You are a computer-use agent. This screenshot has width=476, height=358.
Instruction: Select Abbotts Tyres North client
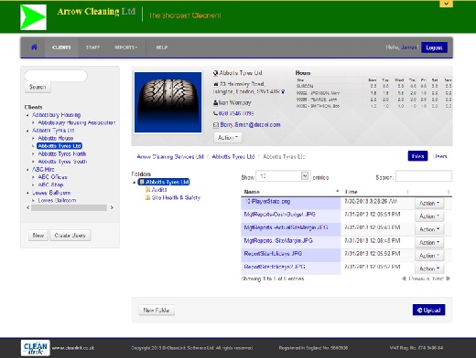(x=62, y=153)
